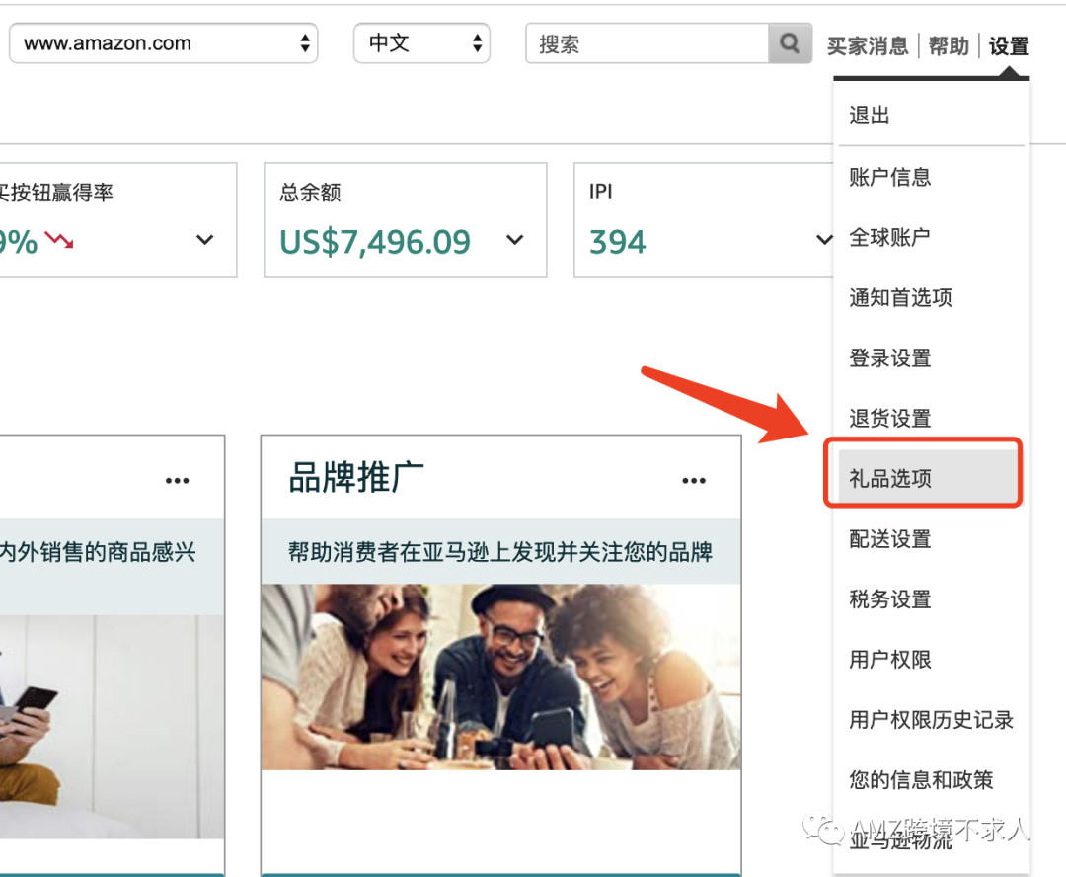Expand the IPI card chevron

click(x=823, y=240)
